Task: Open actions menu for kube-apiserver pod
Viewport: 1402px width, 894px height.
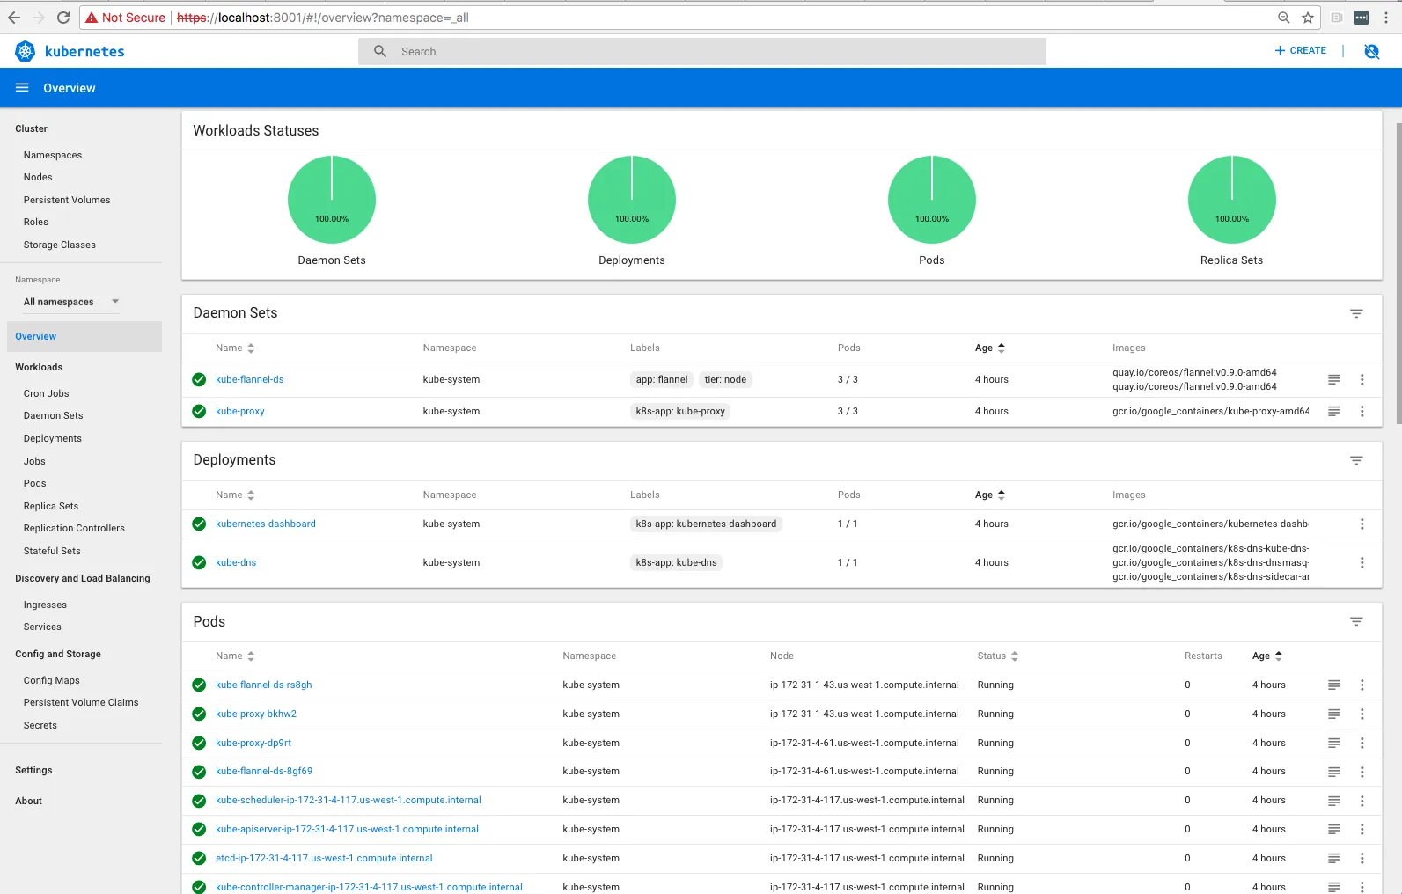Action: coord(1362,829)
